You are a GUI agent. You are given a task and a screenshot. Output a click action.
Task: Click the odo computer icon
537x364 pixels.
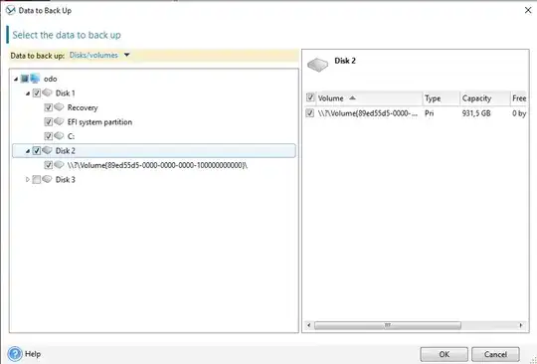(35, 79)
